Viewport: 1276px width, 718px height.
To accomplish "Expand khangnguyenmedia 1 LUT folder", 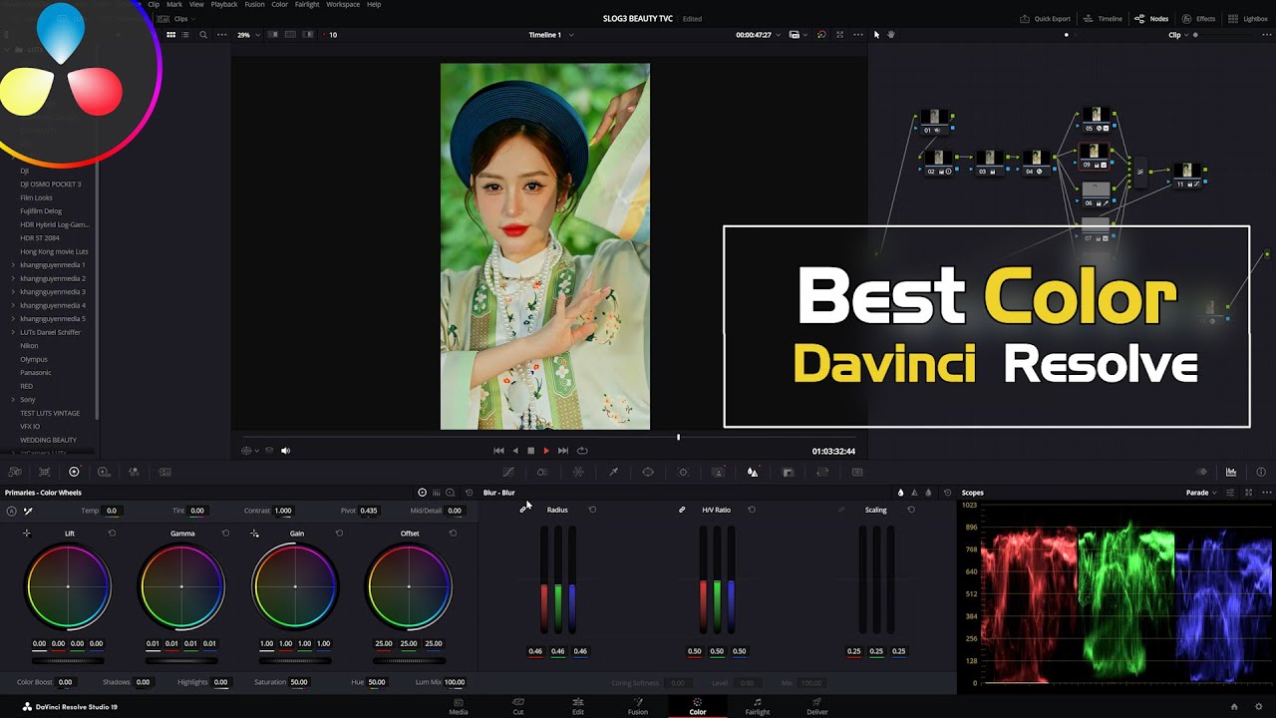I will [13, 265].
